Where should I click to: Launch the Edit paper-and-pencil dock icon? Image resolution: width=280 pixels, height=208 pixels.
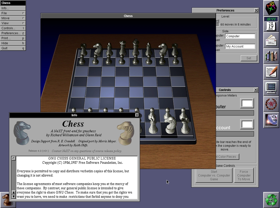point(271,72)
